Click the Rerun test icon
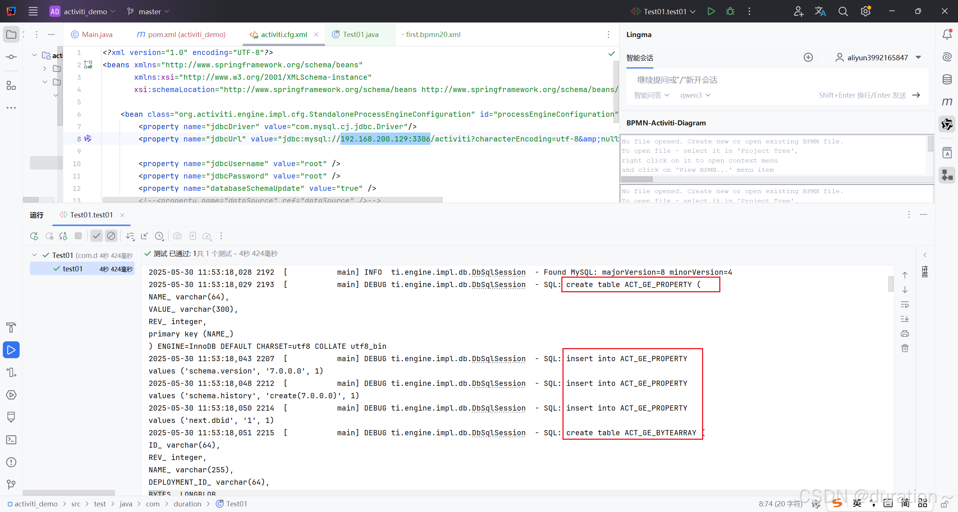The width and height of the screenshot is (958, 512). pyautogui.click(x=34, y=236)
